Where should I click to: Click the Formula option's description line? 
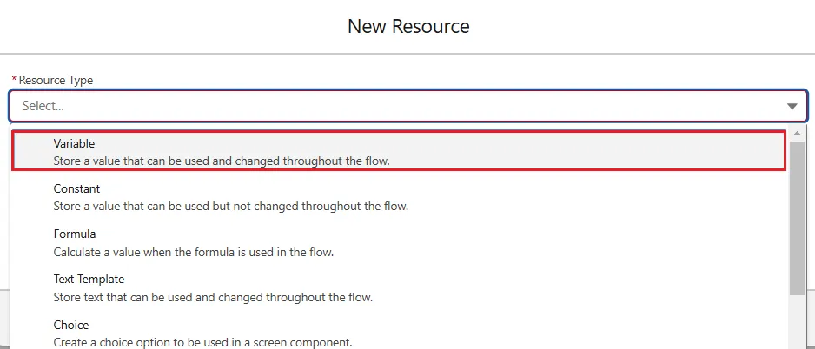coord(194,252)
